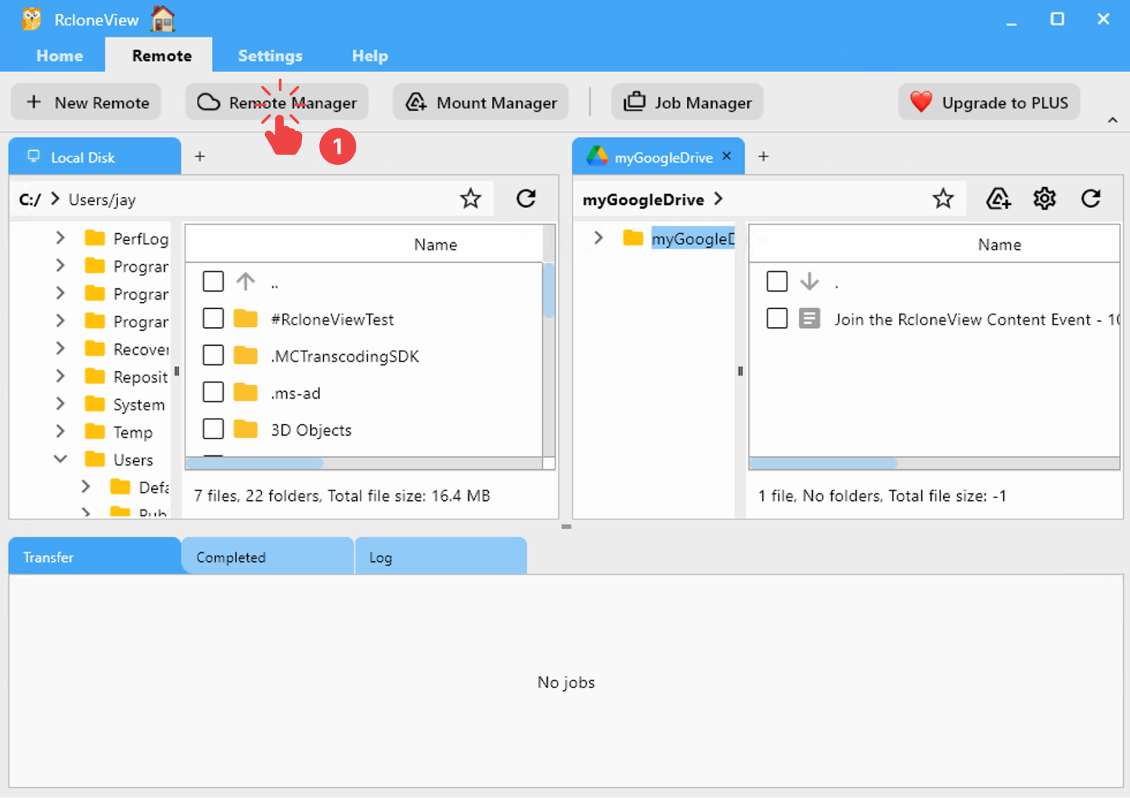Click the local file list horizontal scrollbar
The height and width of the screenshot is (798, 1130).
[255, 464]
